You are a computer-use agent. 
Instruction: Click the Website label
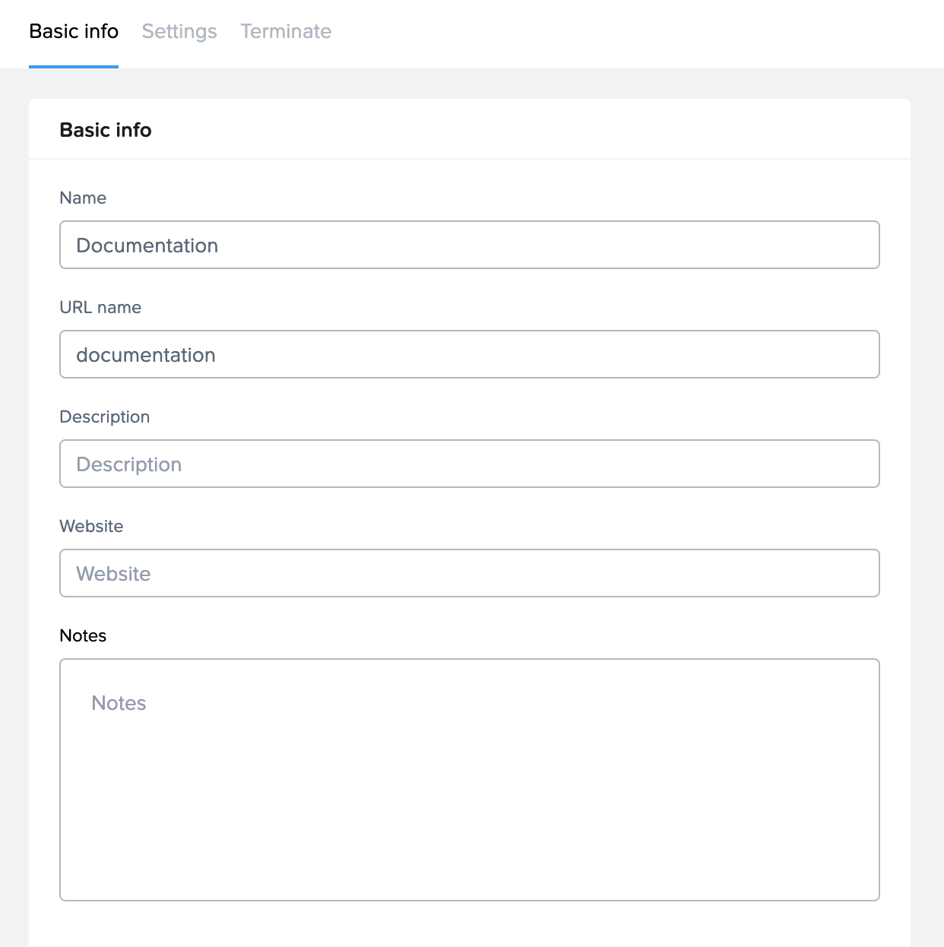click(x=91, y=526)
